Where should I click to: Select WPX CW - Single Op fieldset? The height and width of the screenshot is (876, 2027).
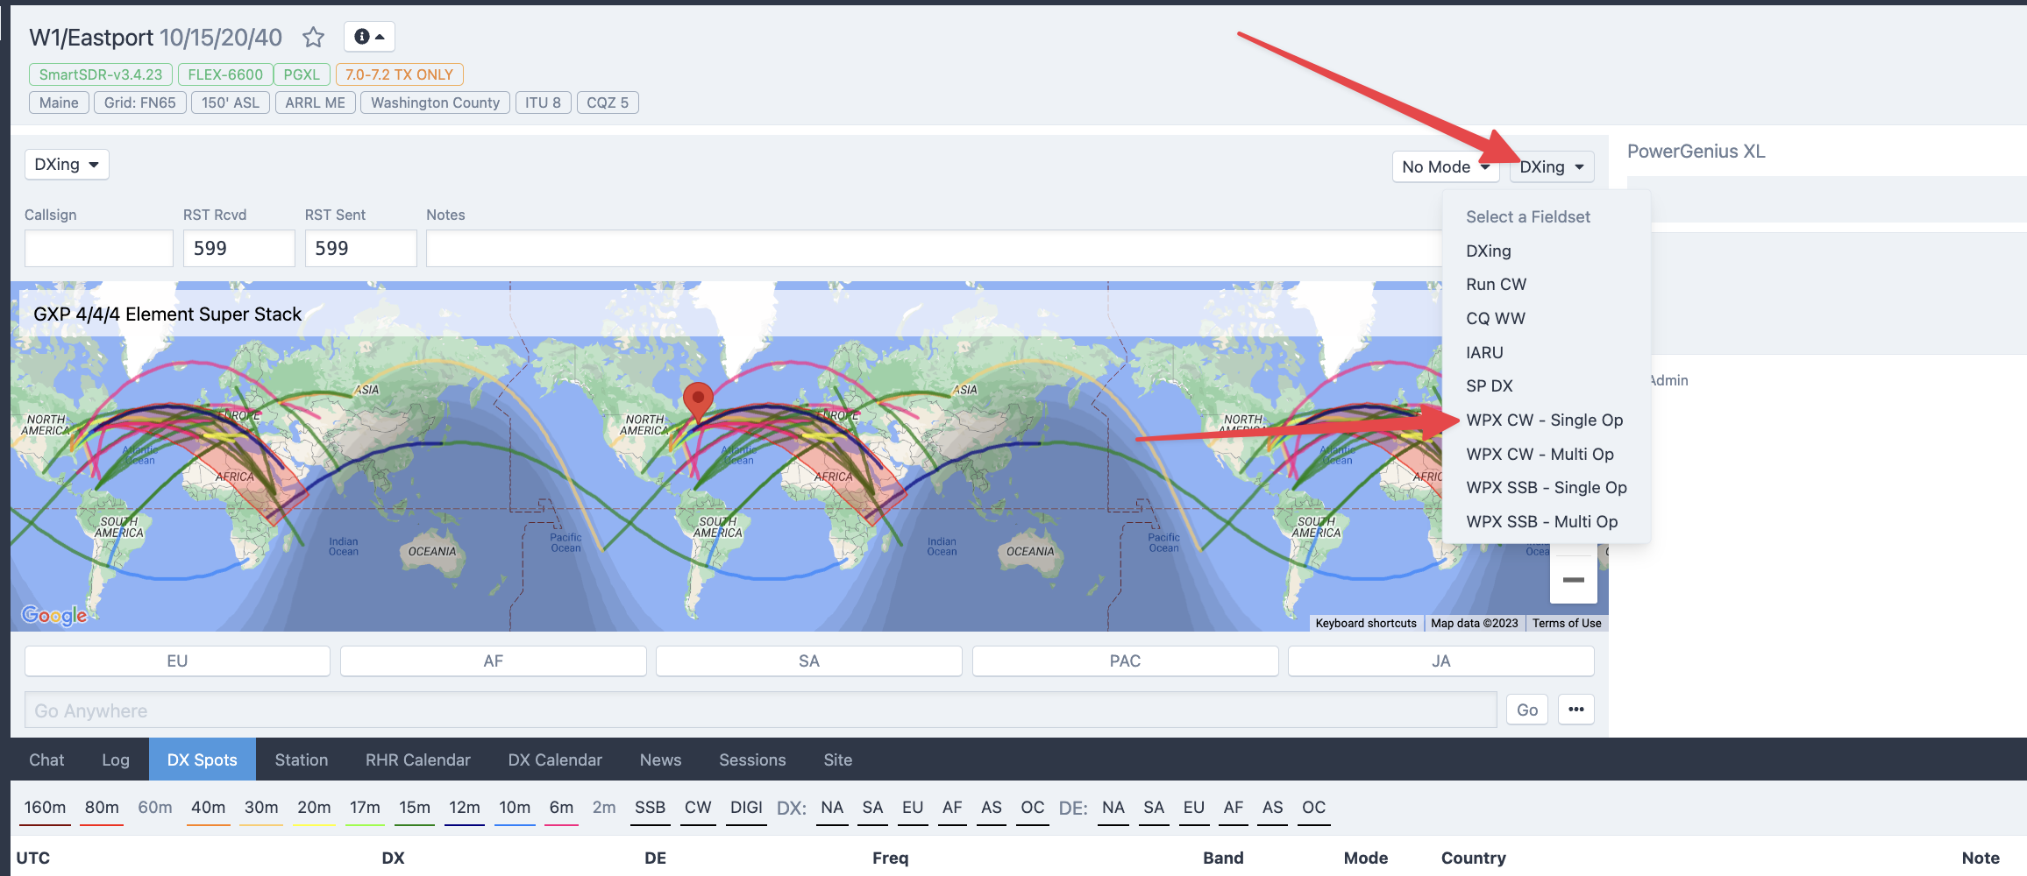pos(1545,420)
